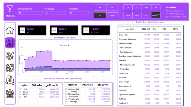Image resolution: width=191 pixels, height=107 pixels.
Task: Select fiscal year 2020
Action: click(137, 15)
